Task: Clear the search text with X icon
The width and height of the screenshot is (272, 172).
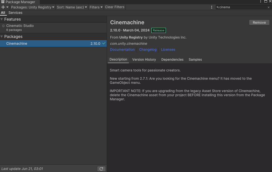Action: [269, 7]
